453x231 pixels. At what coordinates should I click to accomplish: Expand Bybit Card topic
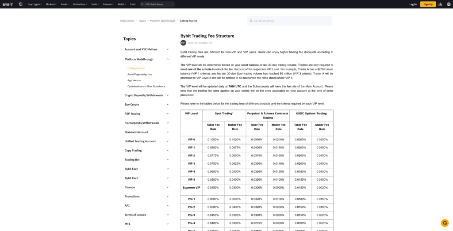(x=146, y=178)
